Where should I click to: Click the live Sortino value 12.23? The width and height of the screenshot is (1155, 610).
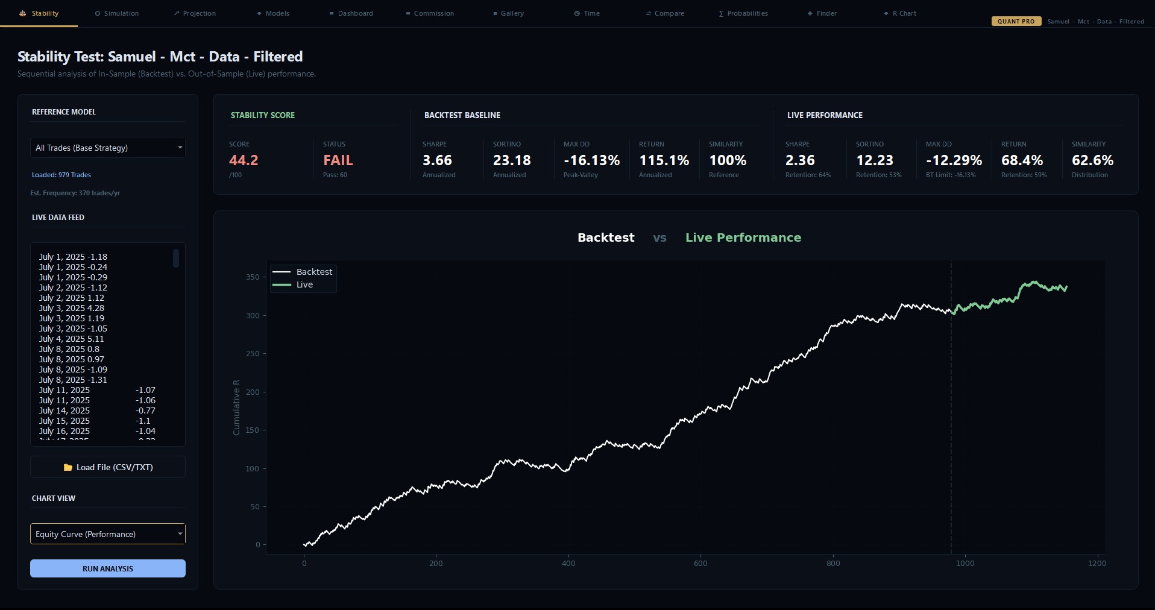[875, 160]
